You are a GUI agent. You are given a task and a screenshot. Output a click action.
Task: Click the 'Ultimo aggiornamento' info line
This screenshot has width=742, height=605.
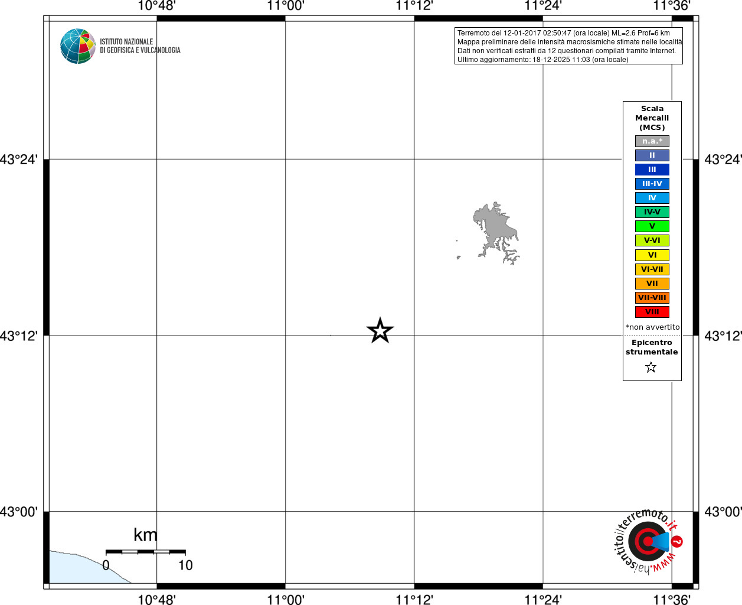(543, 60)
